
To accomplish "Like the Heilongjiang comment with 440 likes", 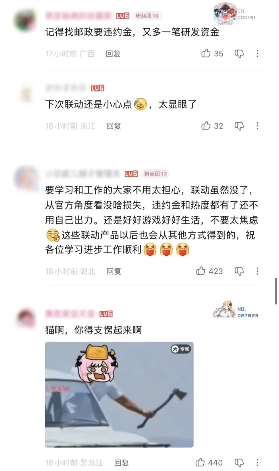I will pyautogui.click(x=200, y=462).
